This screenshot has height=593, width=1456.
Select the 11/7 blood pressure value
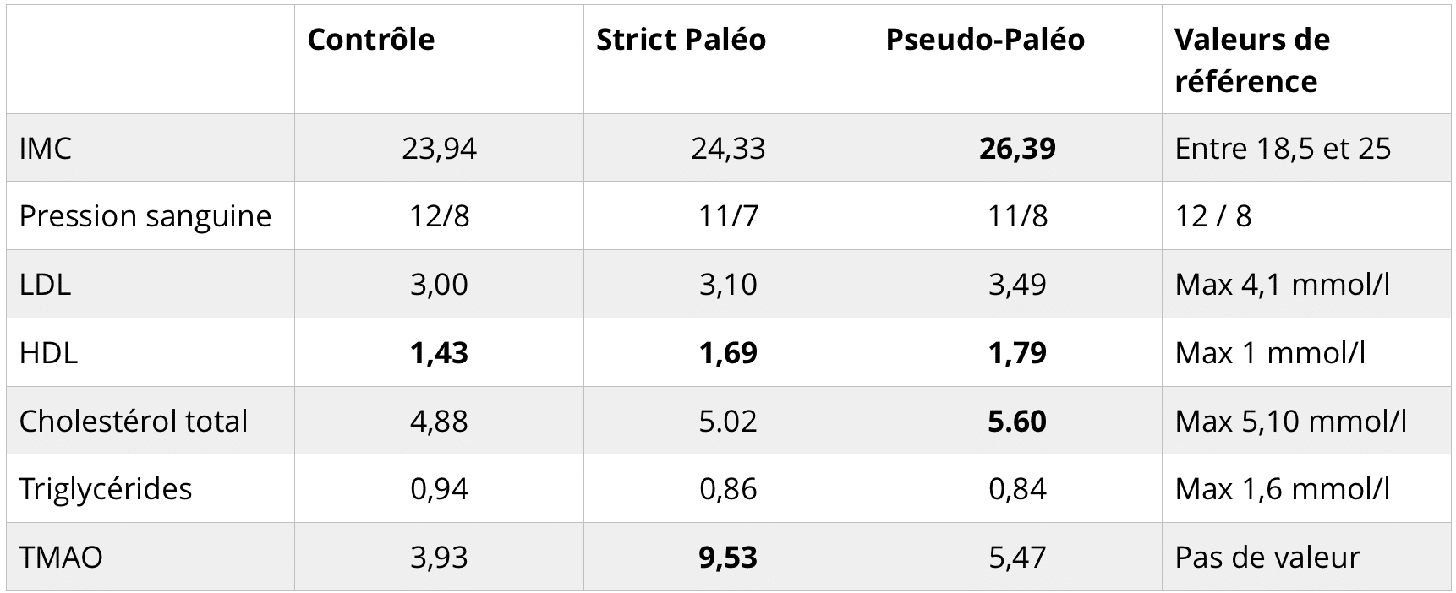pyautogui.click(x=728, y=216)
